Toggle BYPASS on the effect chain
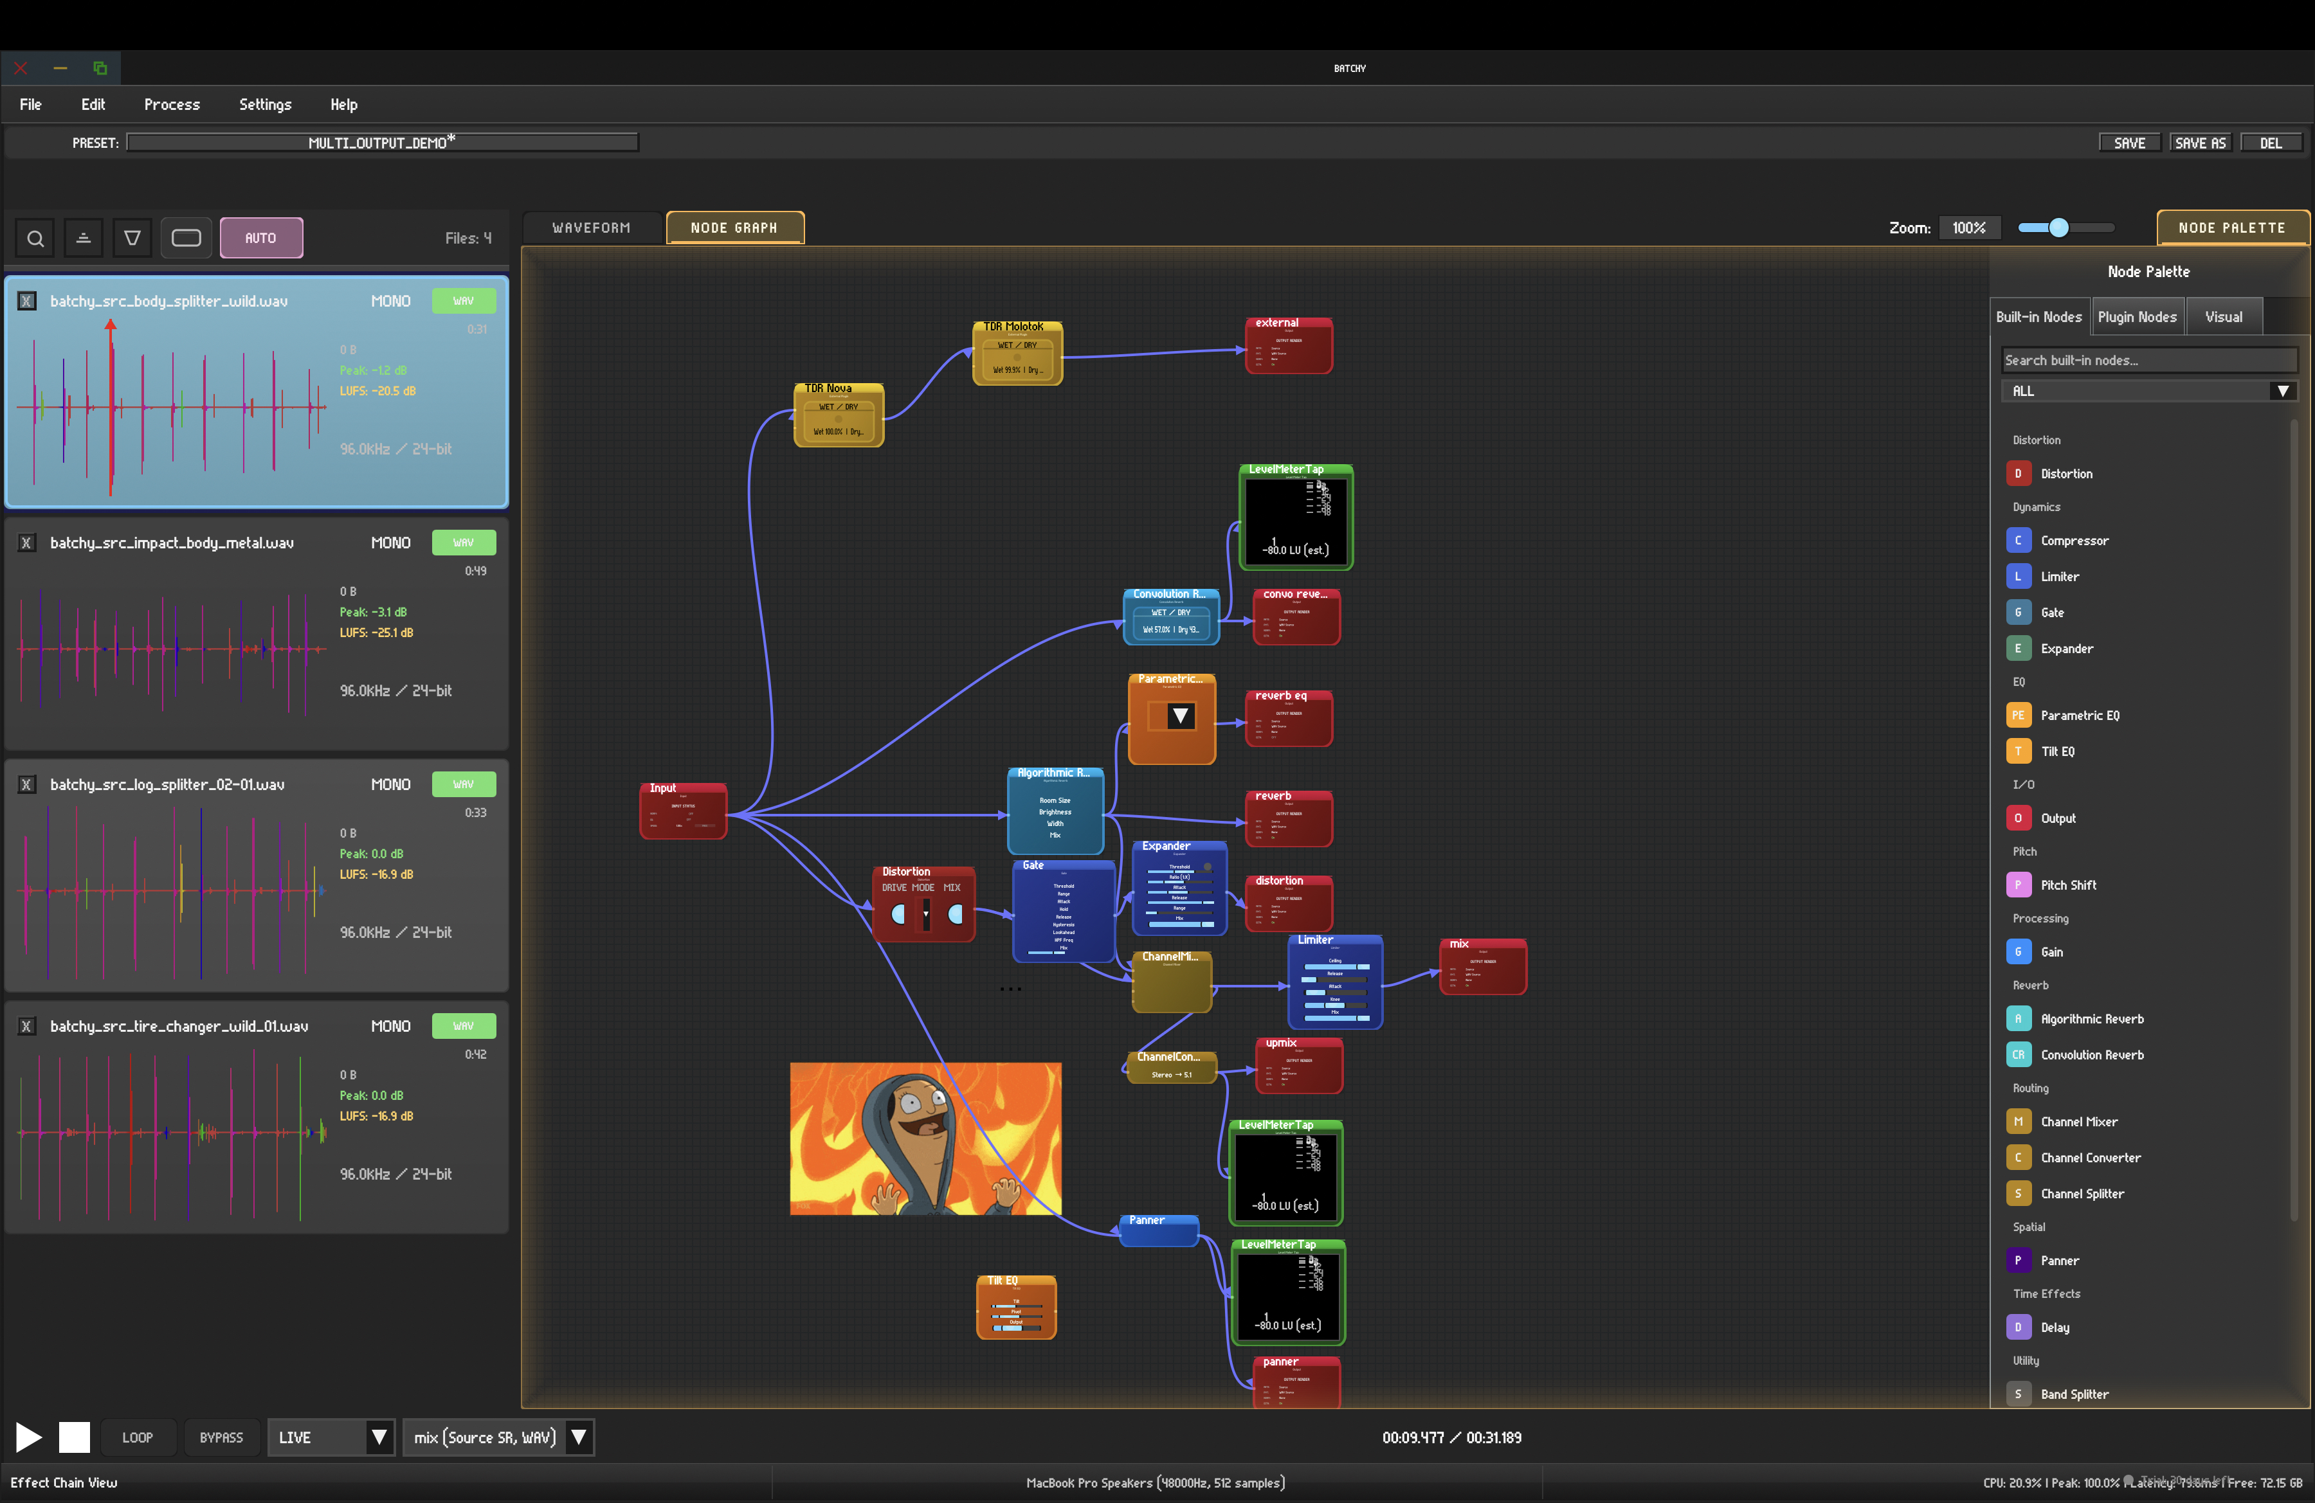Viewport: 2315px width, 1503px height. 222,1437
